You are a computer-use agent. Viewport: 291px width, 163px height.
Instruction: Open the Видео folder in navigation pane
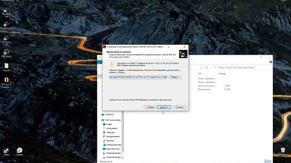(109, 124)
